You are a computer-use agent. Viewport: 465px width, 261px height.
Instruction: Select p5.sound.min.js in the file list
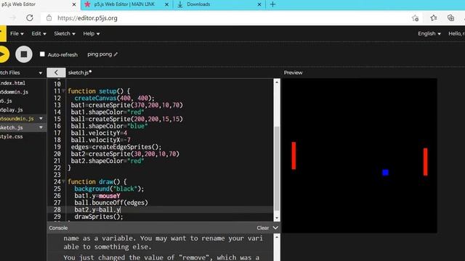[17, 119]
